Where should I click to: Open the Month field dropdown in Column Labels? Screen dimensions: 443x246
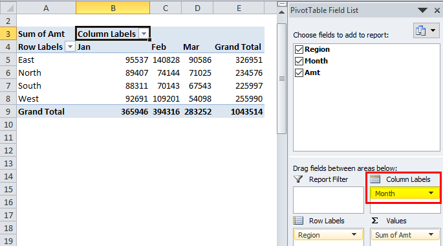431,193
